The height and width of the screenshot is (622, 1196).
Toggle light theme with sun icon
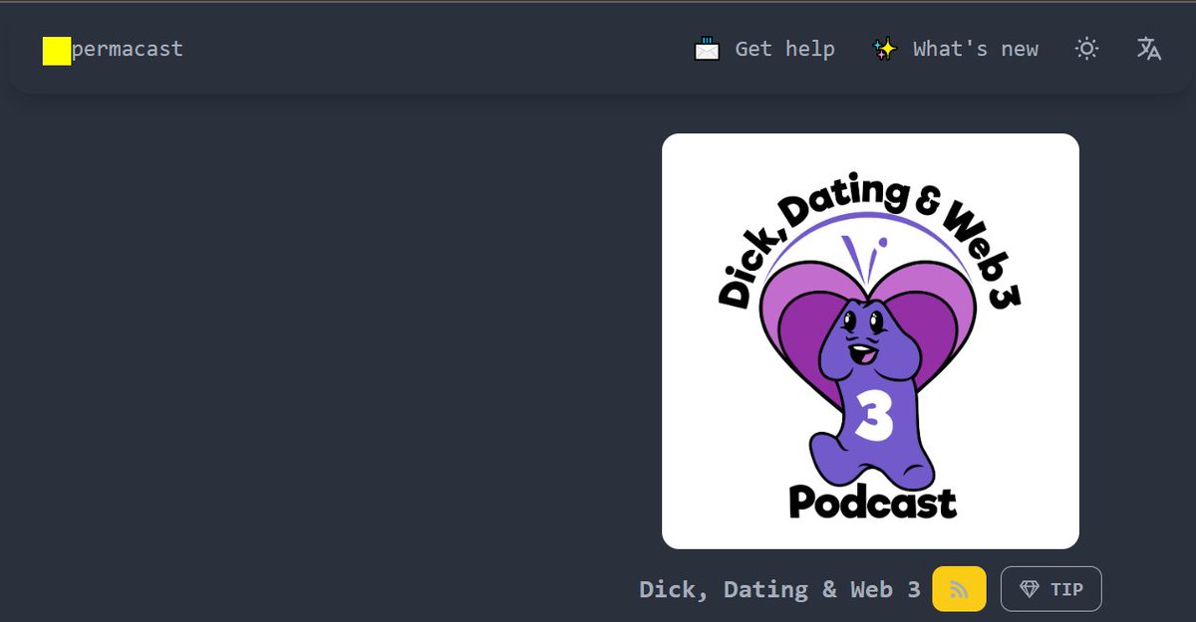pos(1086,49)
